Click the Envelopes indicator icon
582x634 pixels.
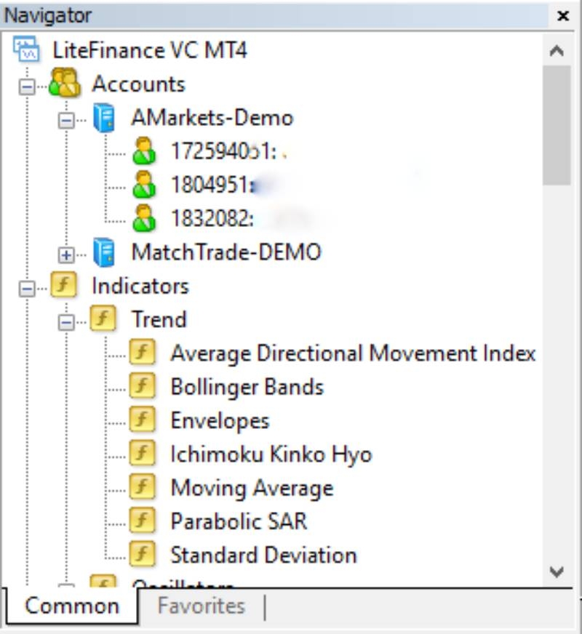(x=143, y=420)
